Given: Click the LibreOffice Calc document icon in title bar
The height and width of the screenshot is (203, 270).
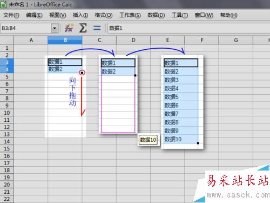Looking at the screenshot, I should click(x=3, y=4).
